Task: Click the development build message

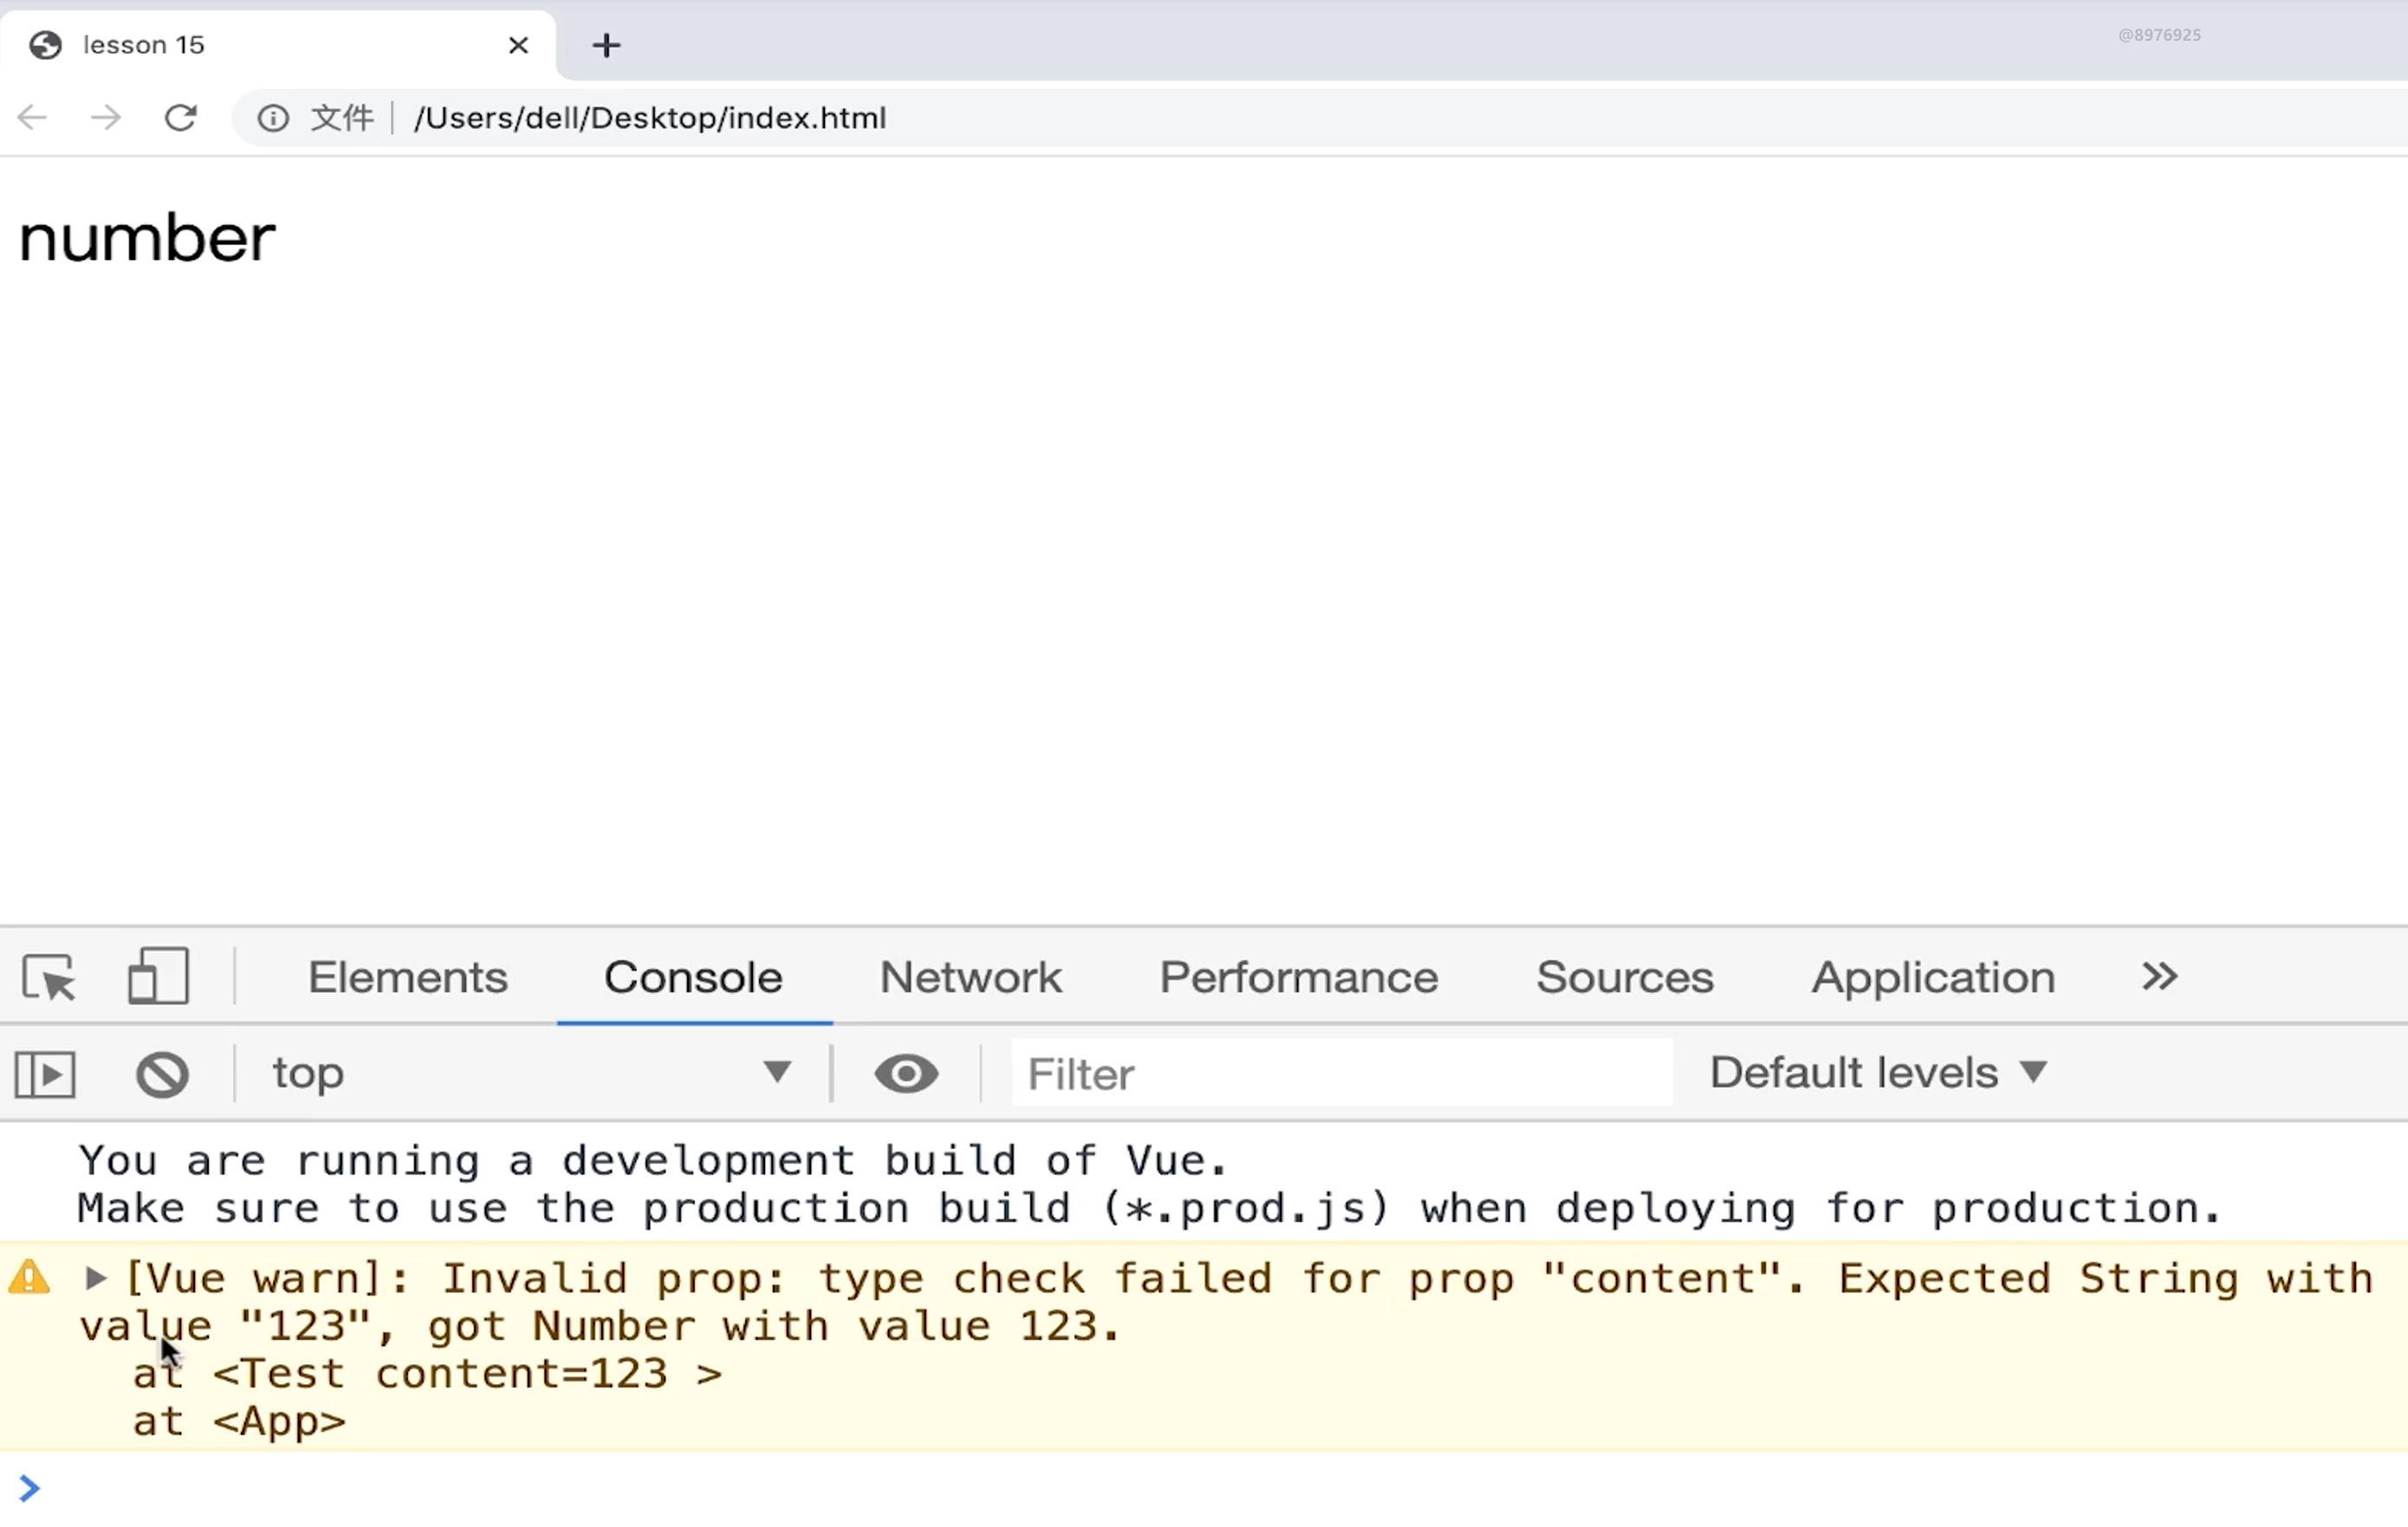Action: [x=1148, y=1184]
